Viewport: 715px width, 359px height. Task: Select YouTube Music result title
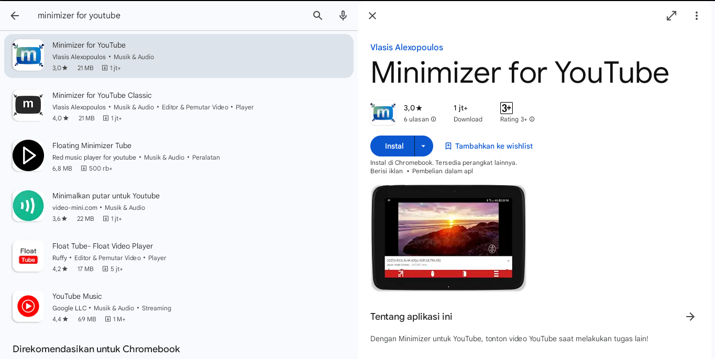point(77,296)
